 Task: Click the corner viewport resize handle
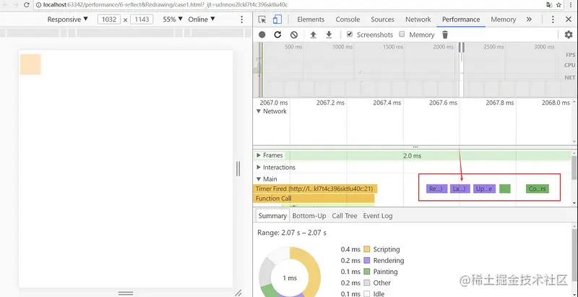[238, 293]
